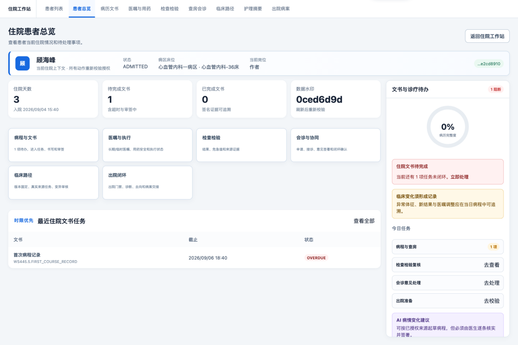Open the 会诊与协同 card
518x345 pixels.
click(336, 145)
